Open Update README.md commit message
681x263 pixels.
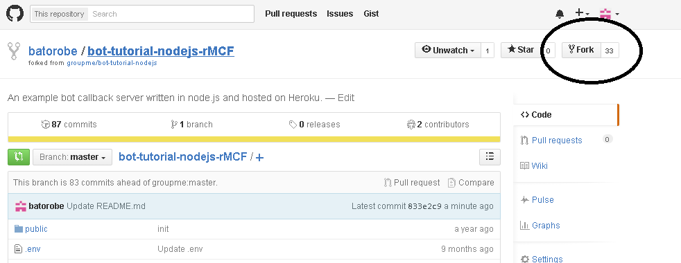click(106, 206)
